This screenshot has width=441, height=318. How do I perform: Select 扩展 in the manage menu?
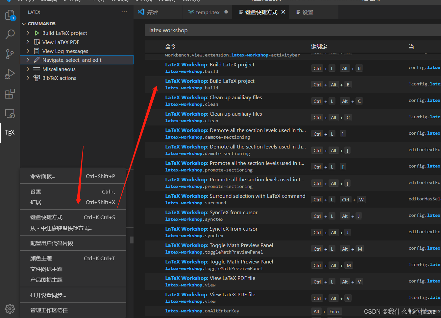pyautogui.click(x=73, y=202)
